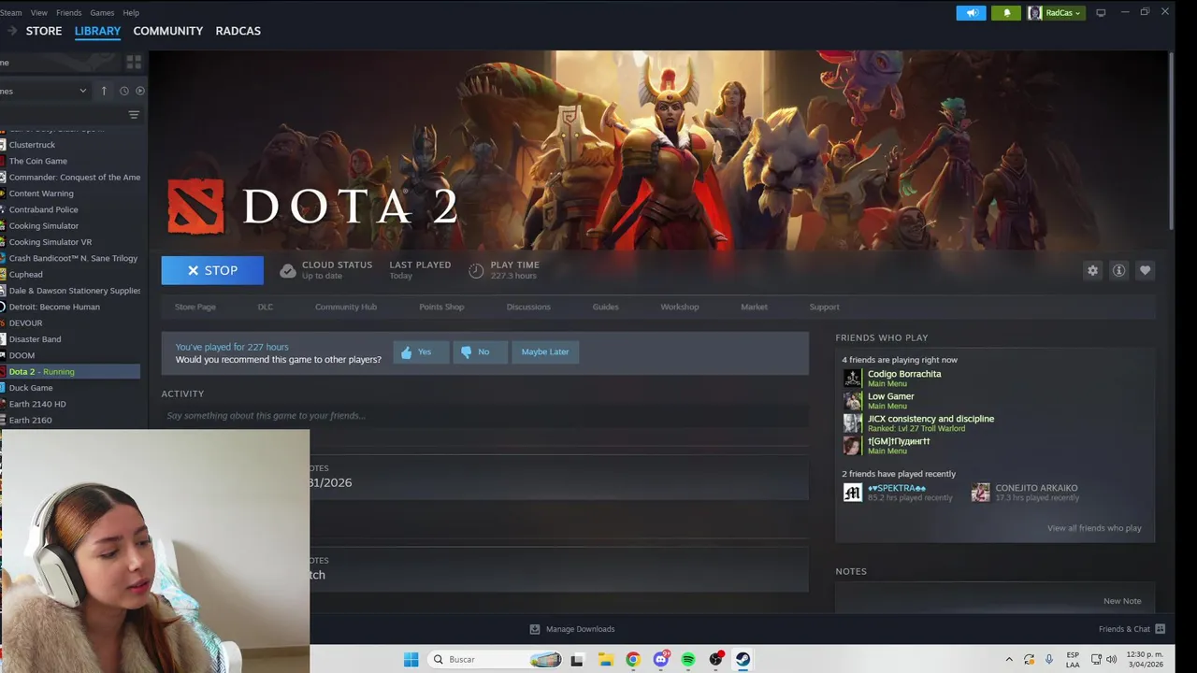
Task: Click the play time clock icon
Action: point(476,270)
